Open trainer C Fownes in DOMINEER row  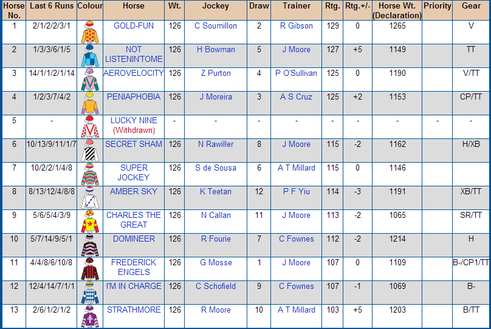point(296,239)
